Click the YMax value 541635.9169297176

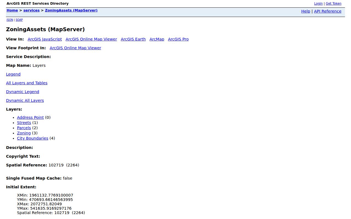tap(51, 208)
